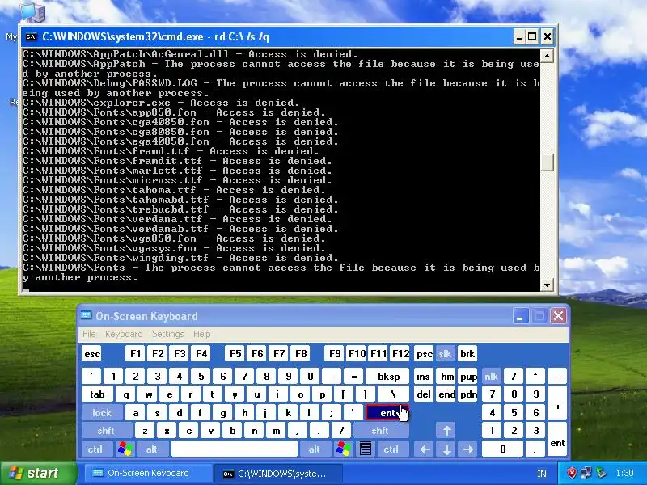647x485 pixels.
Task: Click the cmd.exe title bar icon
Action: 31,36
